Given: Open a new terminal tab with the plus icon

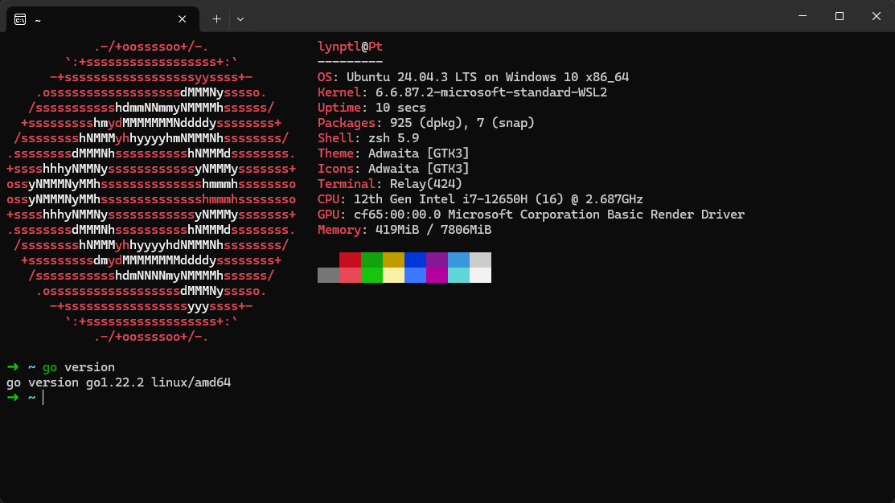Looking at the screenshot, I should tap(216, 18).
